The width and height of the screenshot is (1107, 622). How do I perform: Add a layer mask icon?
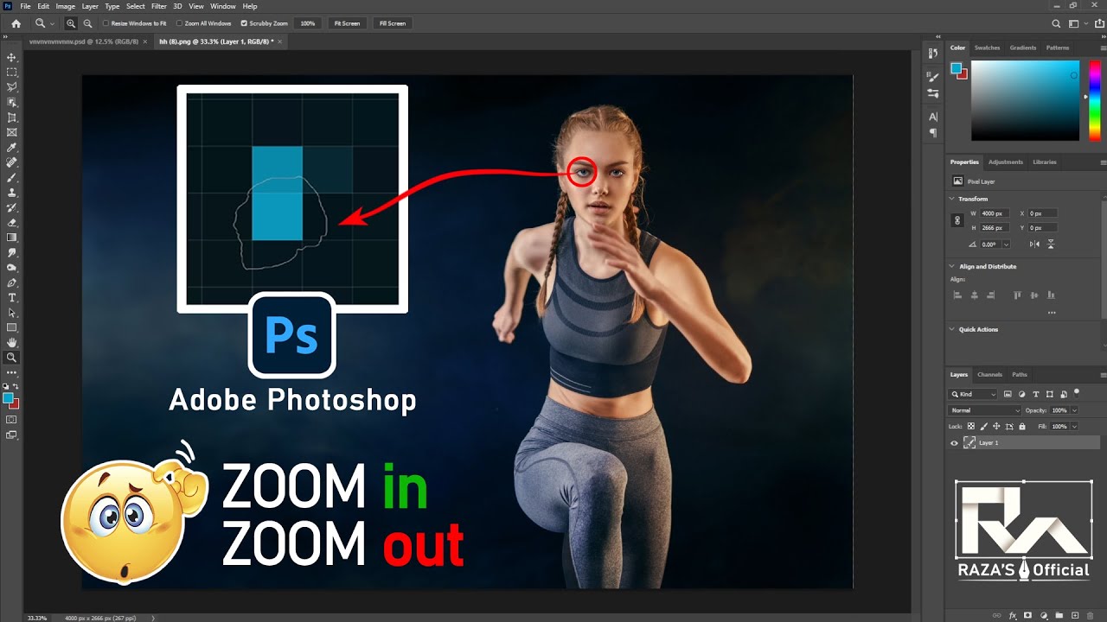pos(1028,615)
